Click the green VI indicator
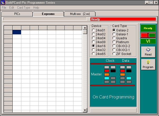The height and width of the screenshot is (116, 159). (148, 41)
